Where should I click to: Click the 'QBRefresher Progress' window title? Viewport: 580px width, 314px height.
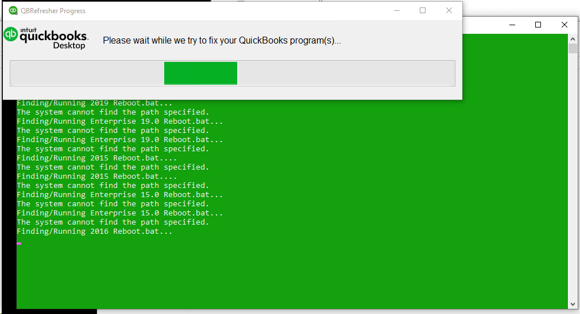click(x=53, y=11)
